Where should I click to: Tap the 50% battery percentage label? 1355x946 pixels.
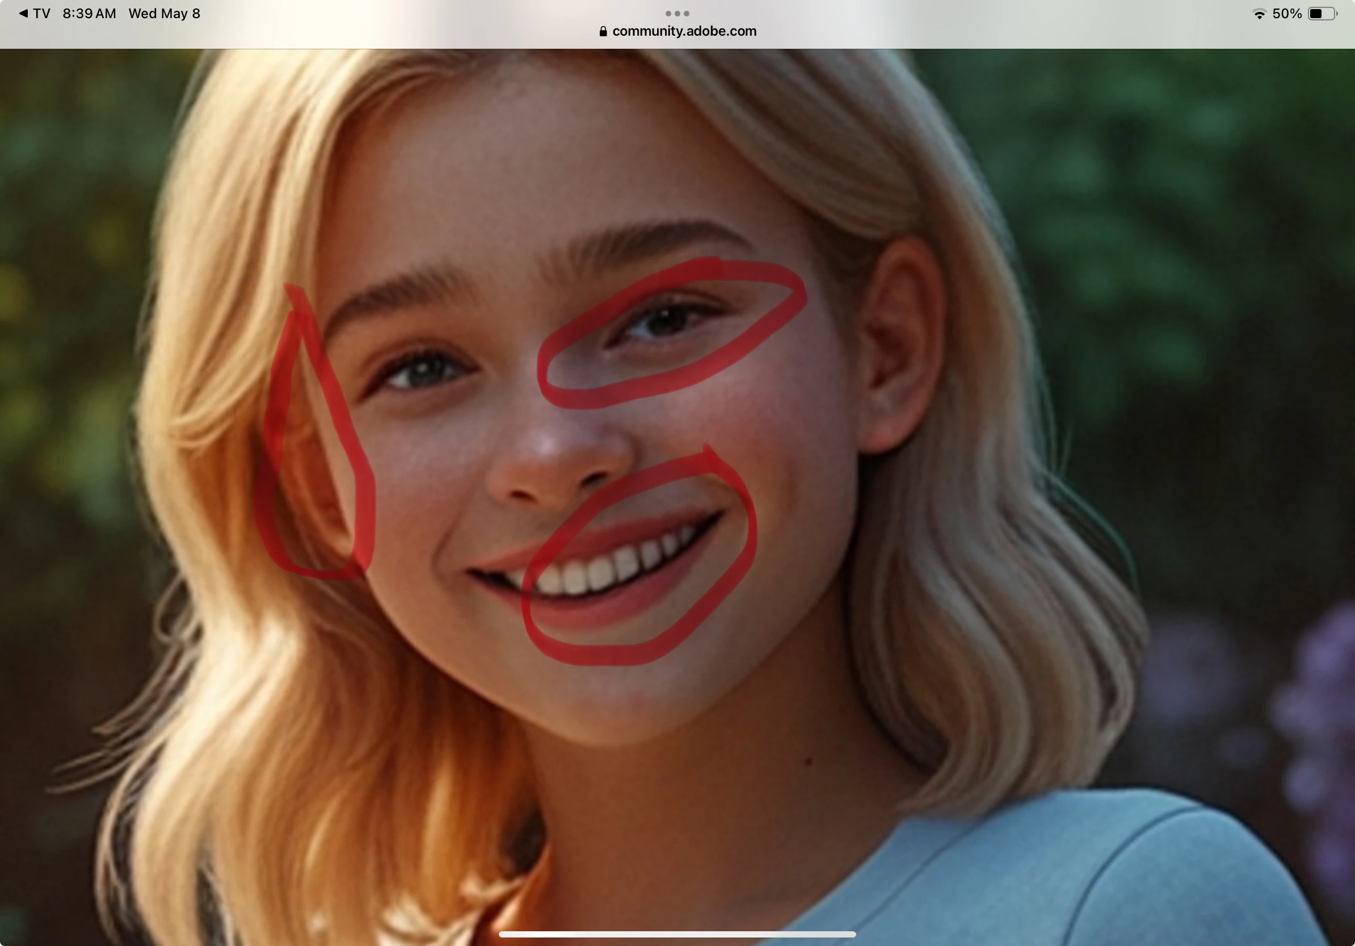click(x=1286, y=14)
